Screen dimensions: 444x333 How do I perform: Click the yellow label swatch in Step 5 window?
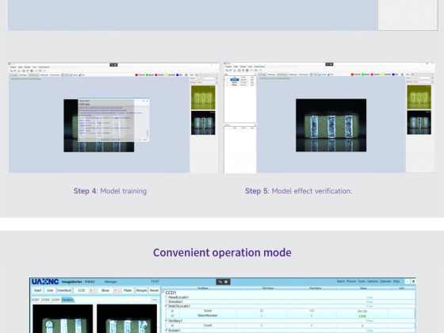click(382, 75)
